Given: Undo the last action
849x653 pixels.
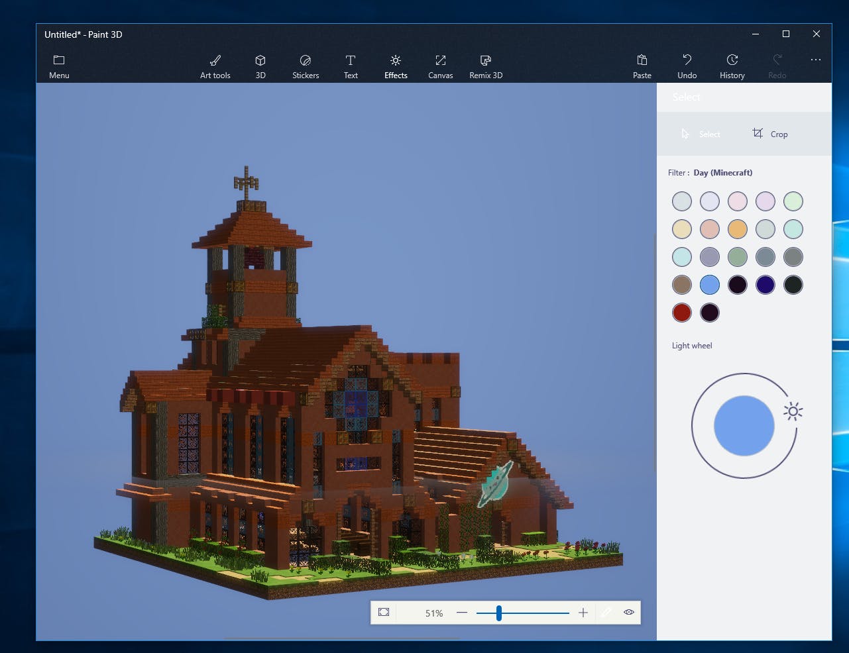Looking at the screenshot, I should (x=687, y=66).
